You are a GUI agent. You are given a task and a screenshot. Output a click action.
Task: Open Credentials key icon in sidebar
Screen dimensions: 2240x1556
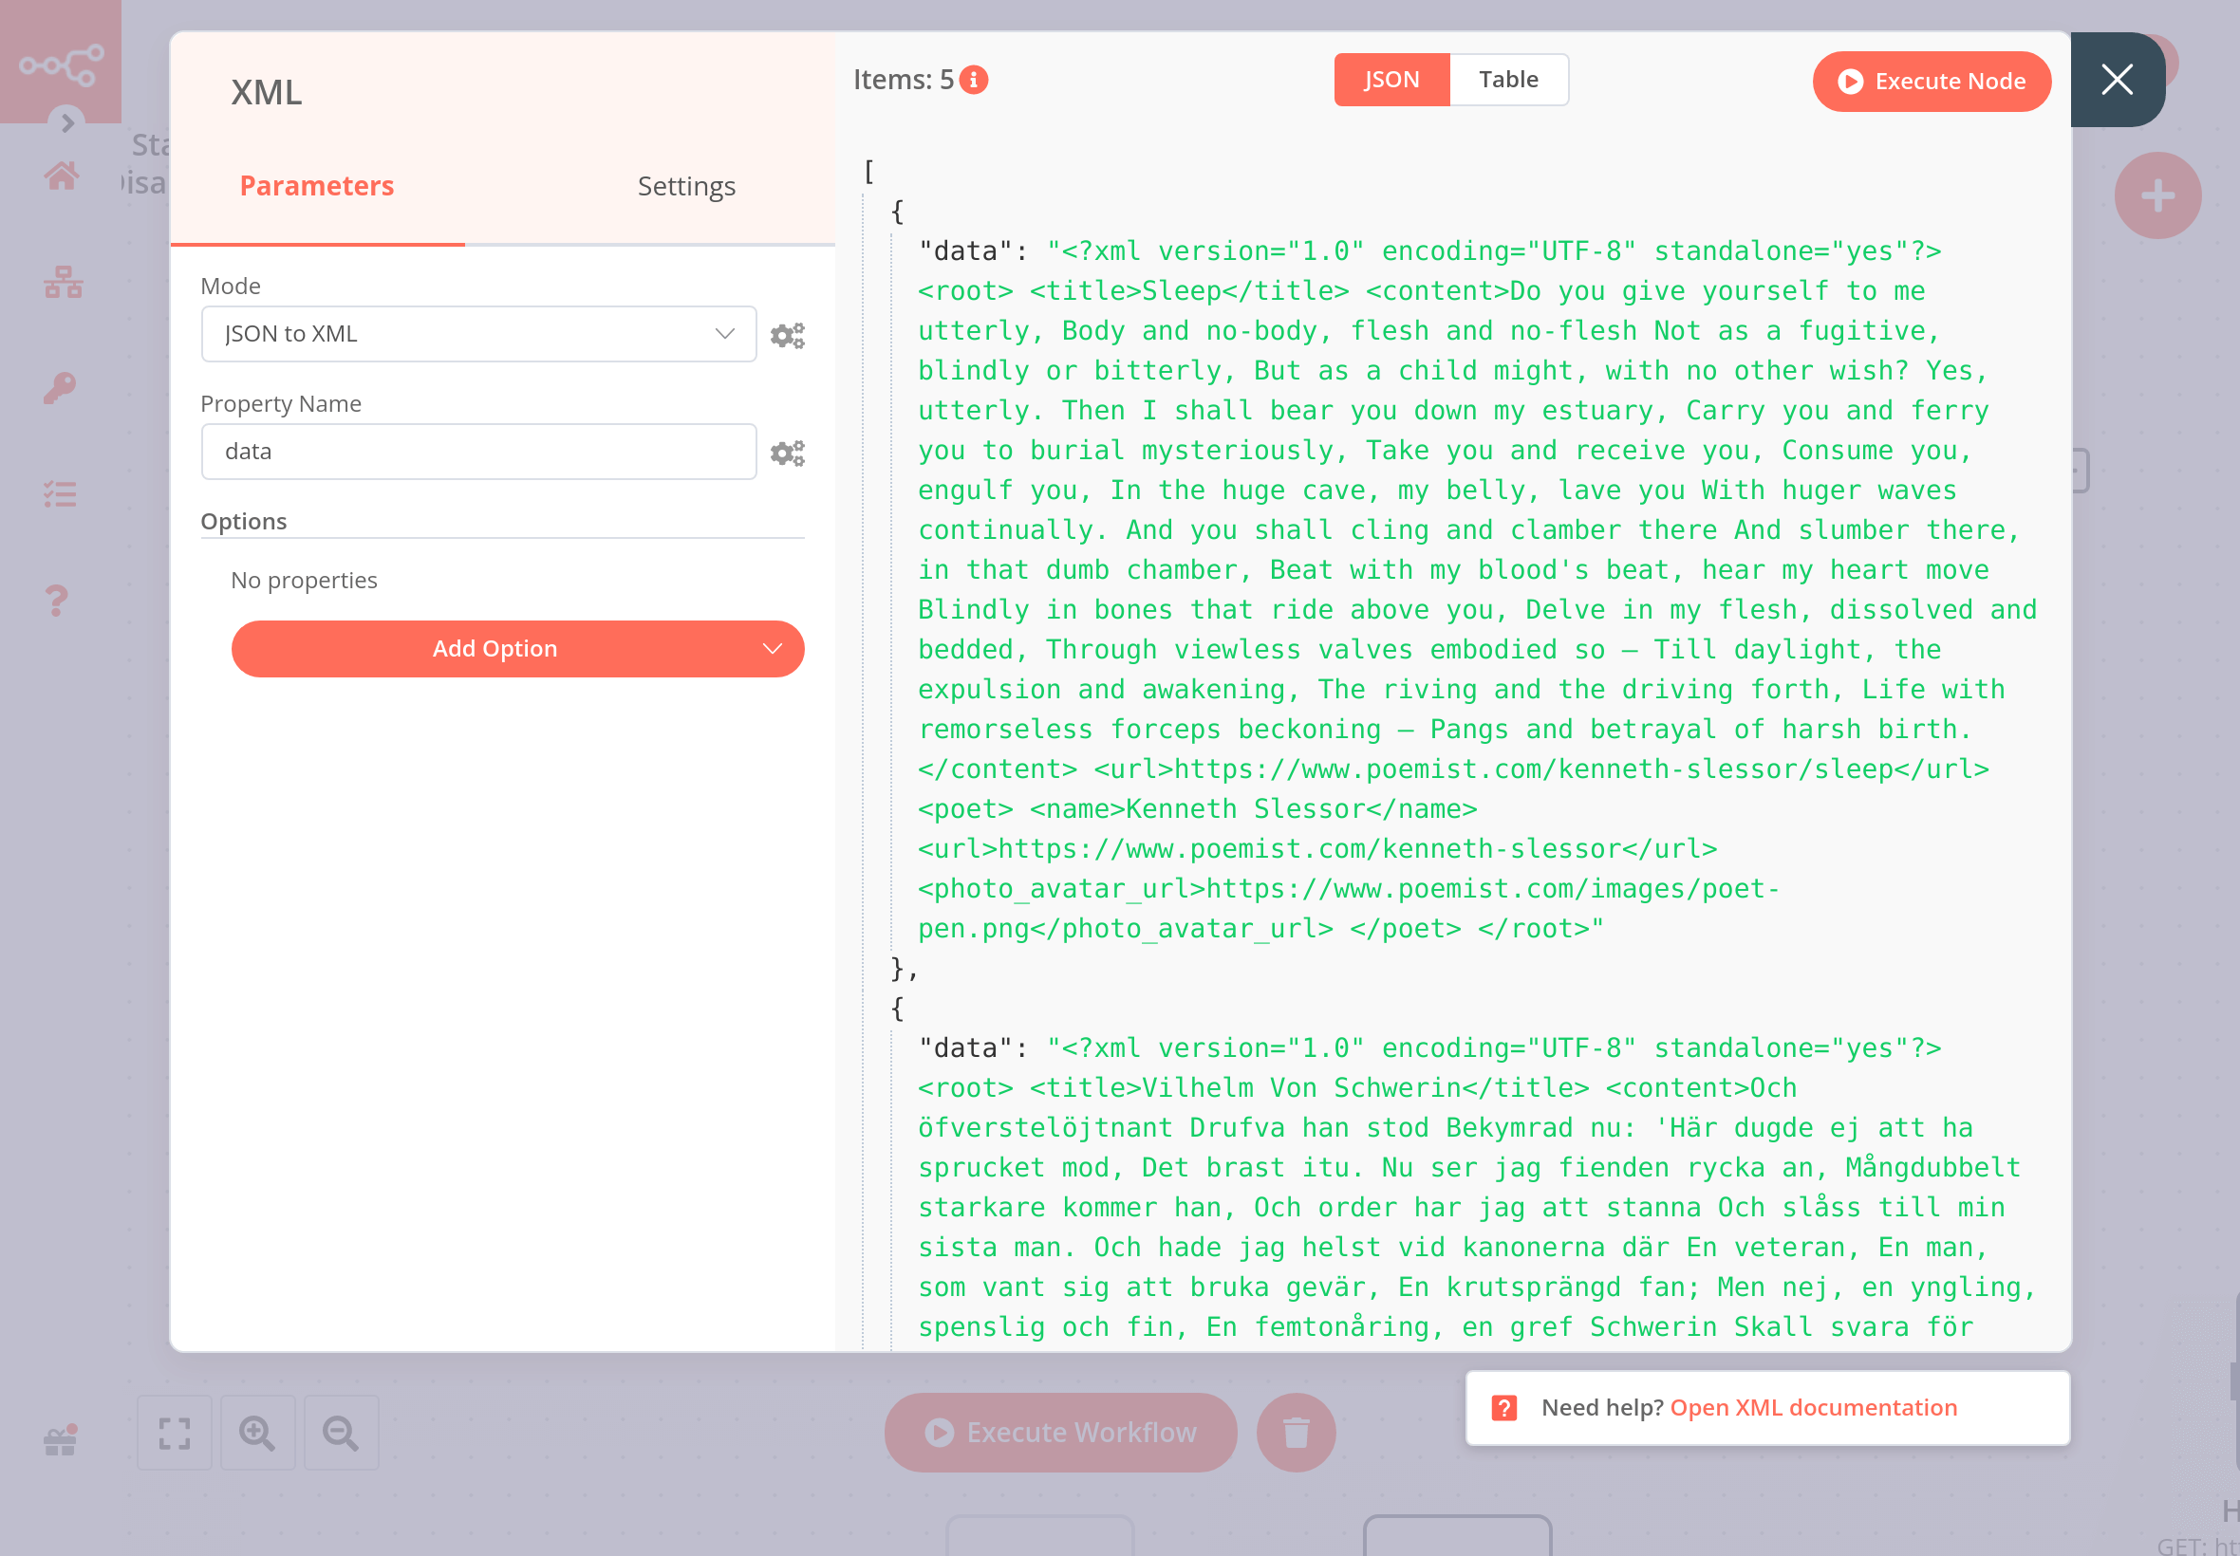[x=60, y=388]
